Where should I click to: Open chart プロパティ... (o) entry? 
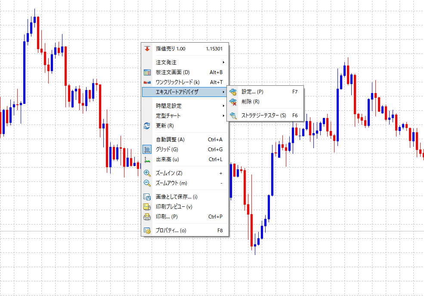click(185, 231)
